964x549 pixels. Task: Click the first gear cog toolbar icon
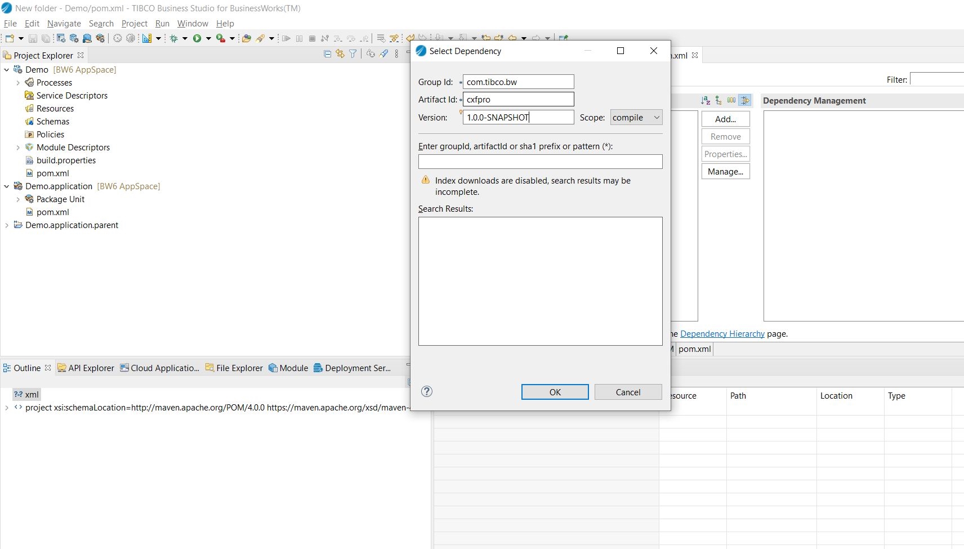(117, 38)
